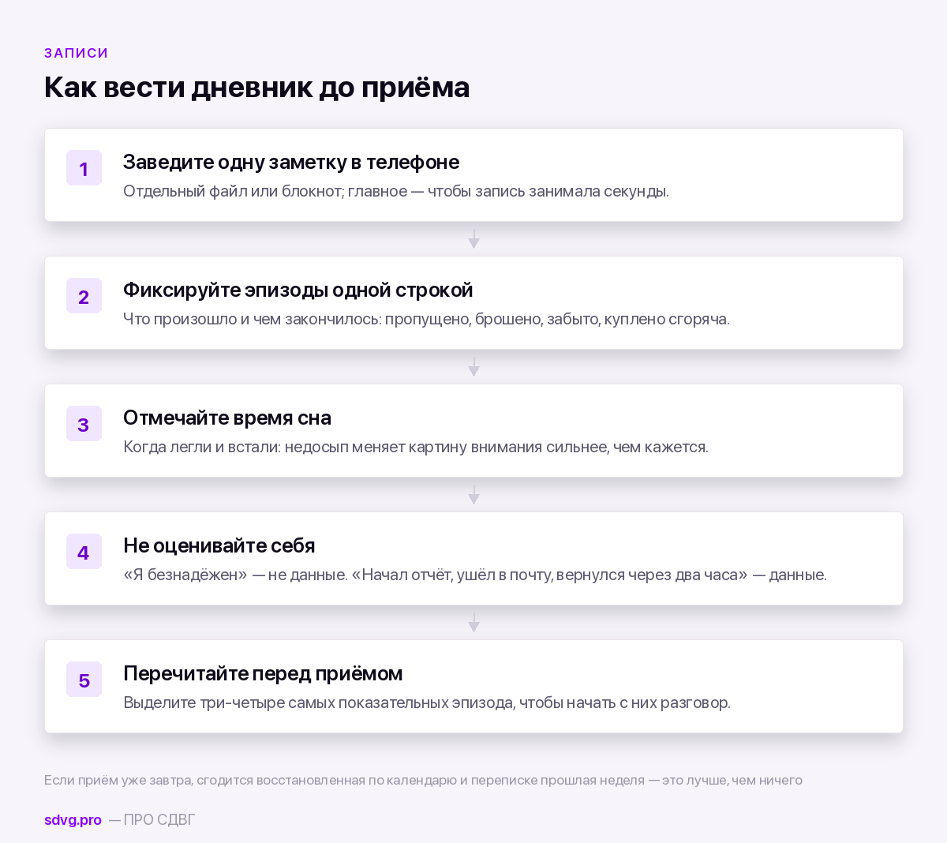Click the description starting «Что произошло и чем закончилось»
Screen dimensions: 947x843
coord(426,319)
